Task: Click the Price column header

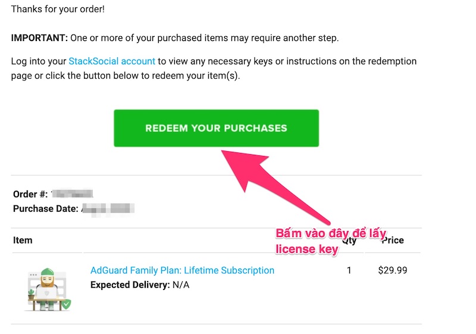Action: pos(392,241)
